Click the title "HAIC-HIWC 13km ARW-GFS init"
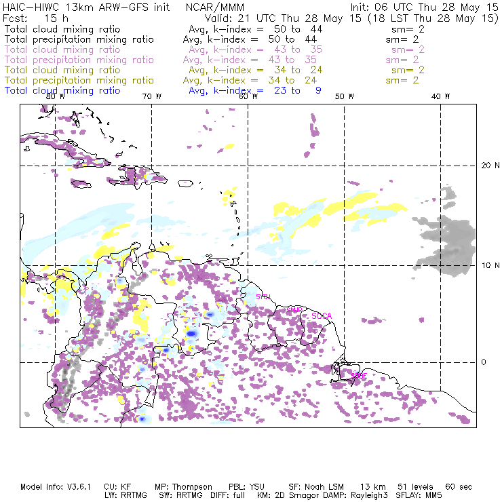Image resolution: width=502 pixels, height=502 pixels. [86, 7]
